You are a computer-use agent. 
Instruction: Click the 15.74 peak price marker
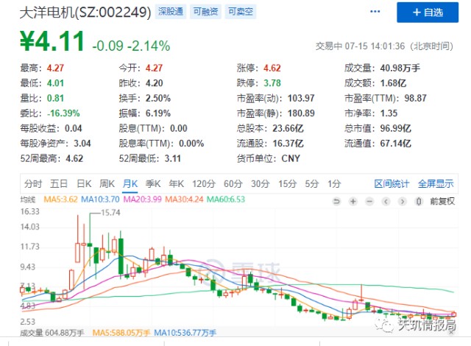(110, 213)
